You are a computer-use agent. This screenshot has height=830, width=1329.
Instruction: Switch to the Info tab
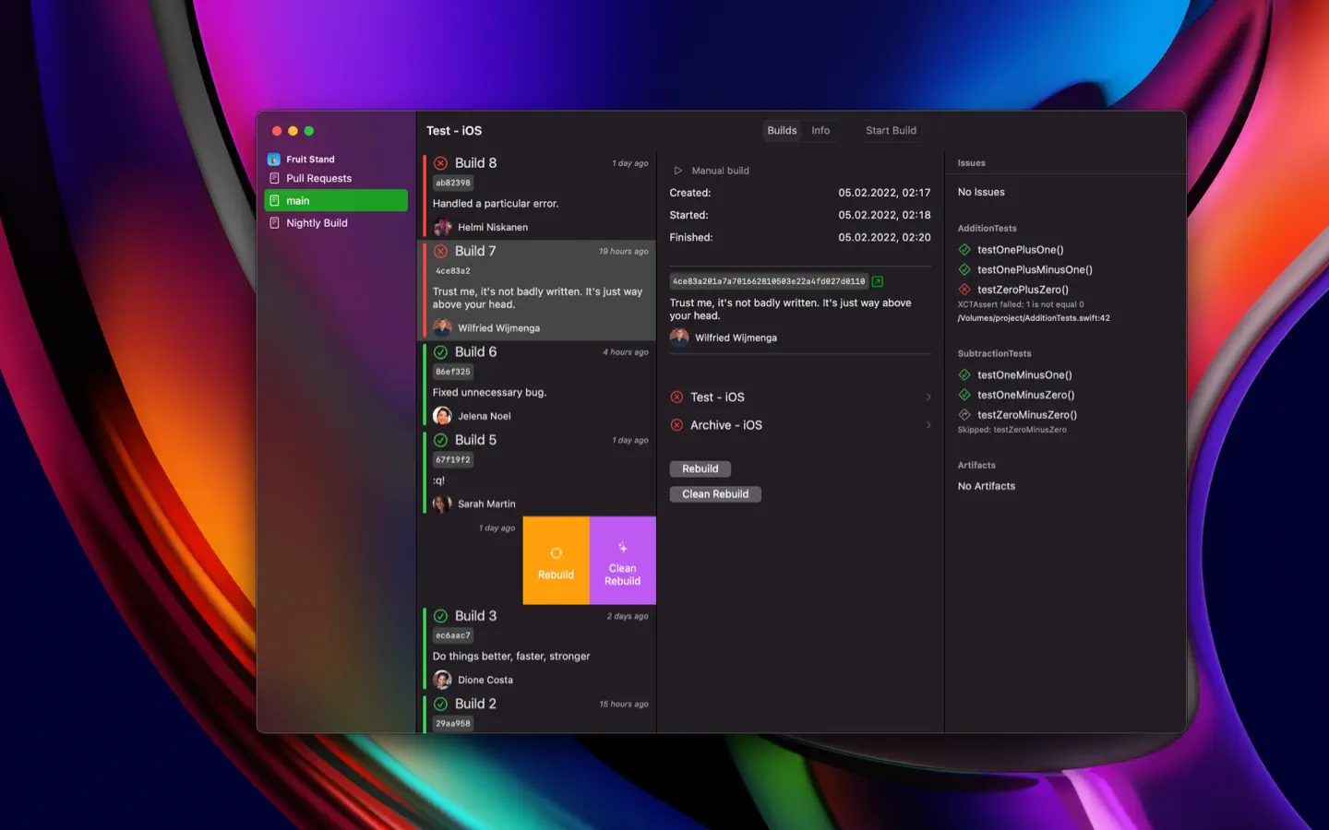click(x=820, y=131)
